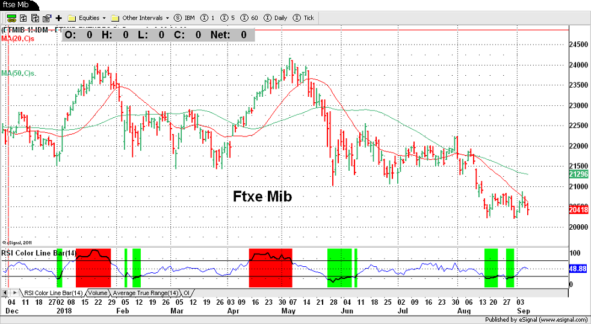Click the May month label on time axis
This screenshot has height=324, width=591.
pyautogui.click(x=288, y=311)
